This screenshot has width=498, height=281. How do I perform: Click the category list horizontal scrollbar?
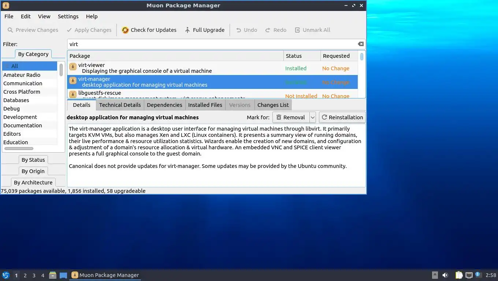pos(19,149)
